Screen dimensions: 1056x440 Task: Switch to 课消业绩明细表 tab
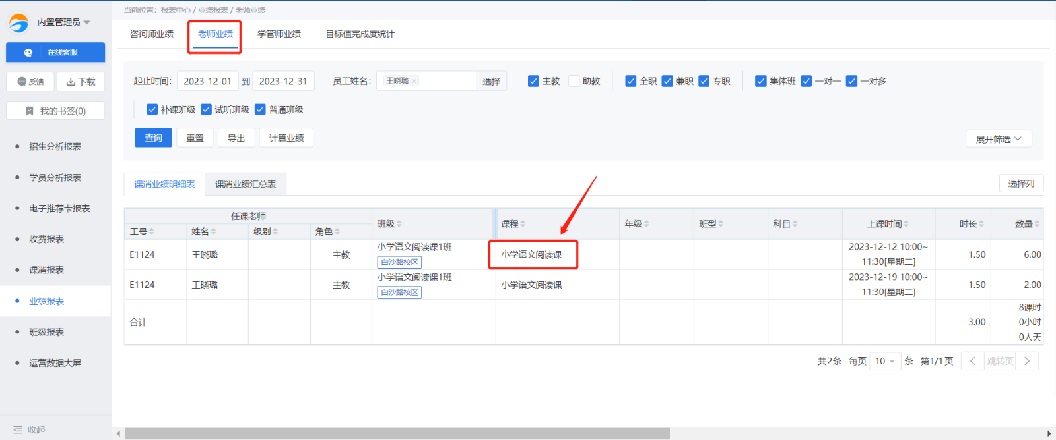click(164, 184)
